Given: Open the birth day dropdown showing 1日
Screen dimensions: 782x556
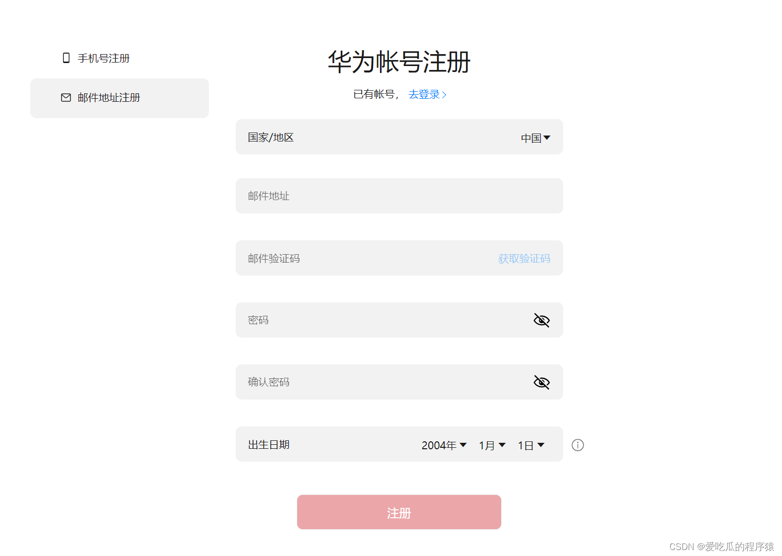Looking at the screenshot, I should coord(531,445).
